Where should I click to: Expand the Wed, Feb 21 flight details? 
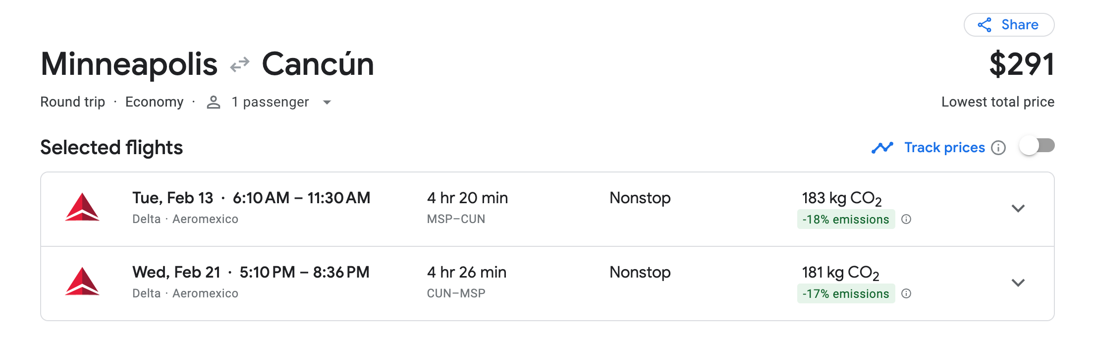(1018, 283)
